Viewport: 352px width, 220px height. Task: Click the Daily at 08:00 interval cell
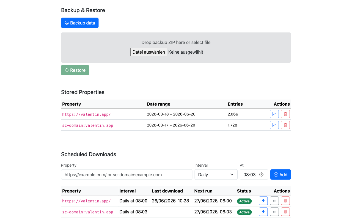(x=133, y=201)
